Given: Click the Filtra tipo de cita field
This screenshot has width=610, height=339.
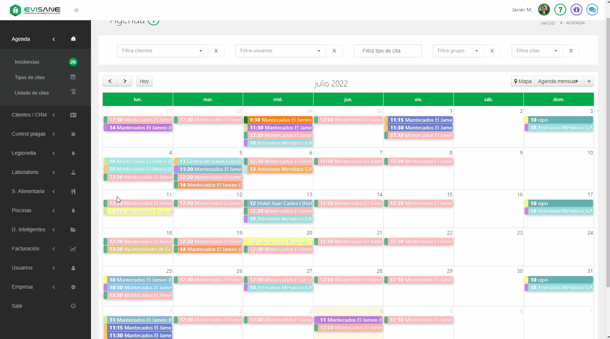Looking at the screenshot, I should 387,51.
